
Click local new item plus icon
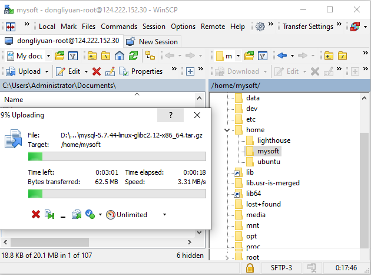pyautogui.click(x=190, y=71)
